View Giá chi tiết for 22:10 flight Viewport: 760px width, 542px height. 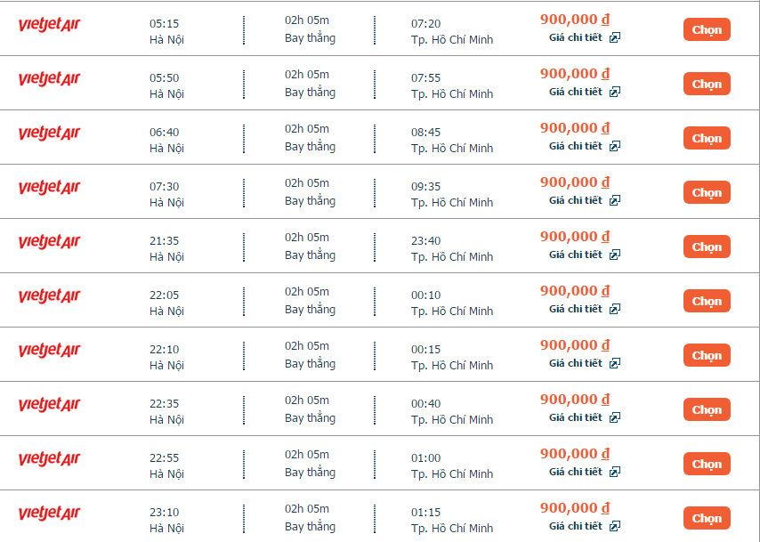point(576,363)
